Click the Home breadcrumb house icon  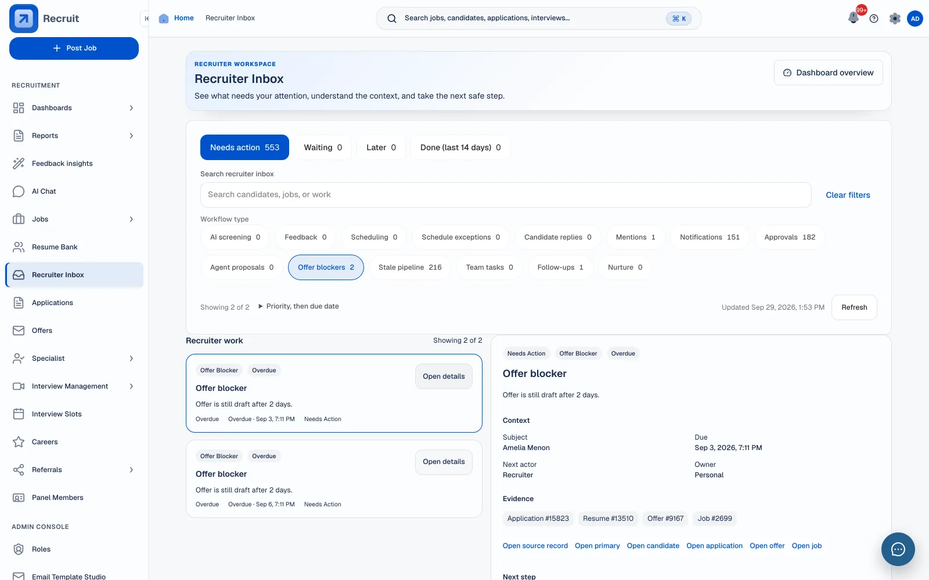click(164, 19)
